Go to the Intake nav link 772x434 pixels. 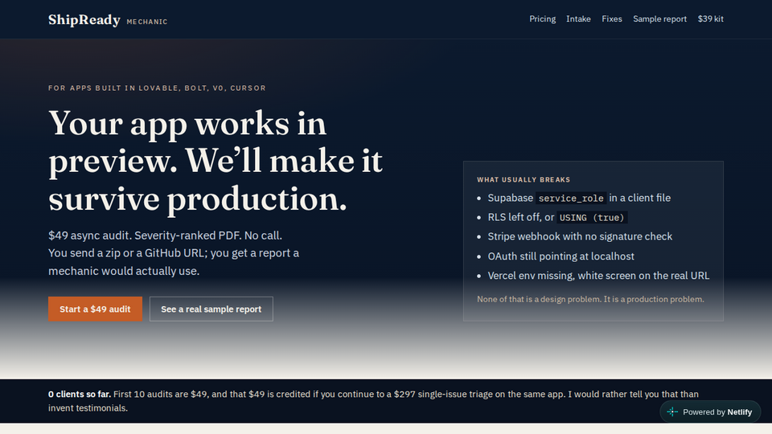pyautogui.click(x=578, y=18)
